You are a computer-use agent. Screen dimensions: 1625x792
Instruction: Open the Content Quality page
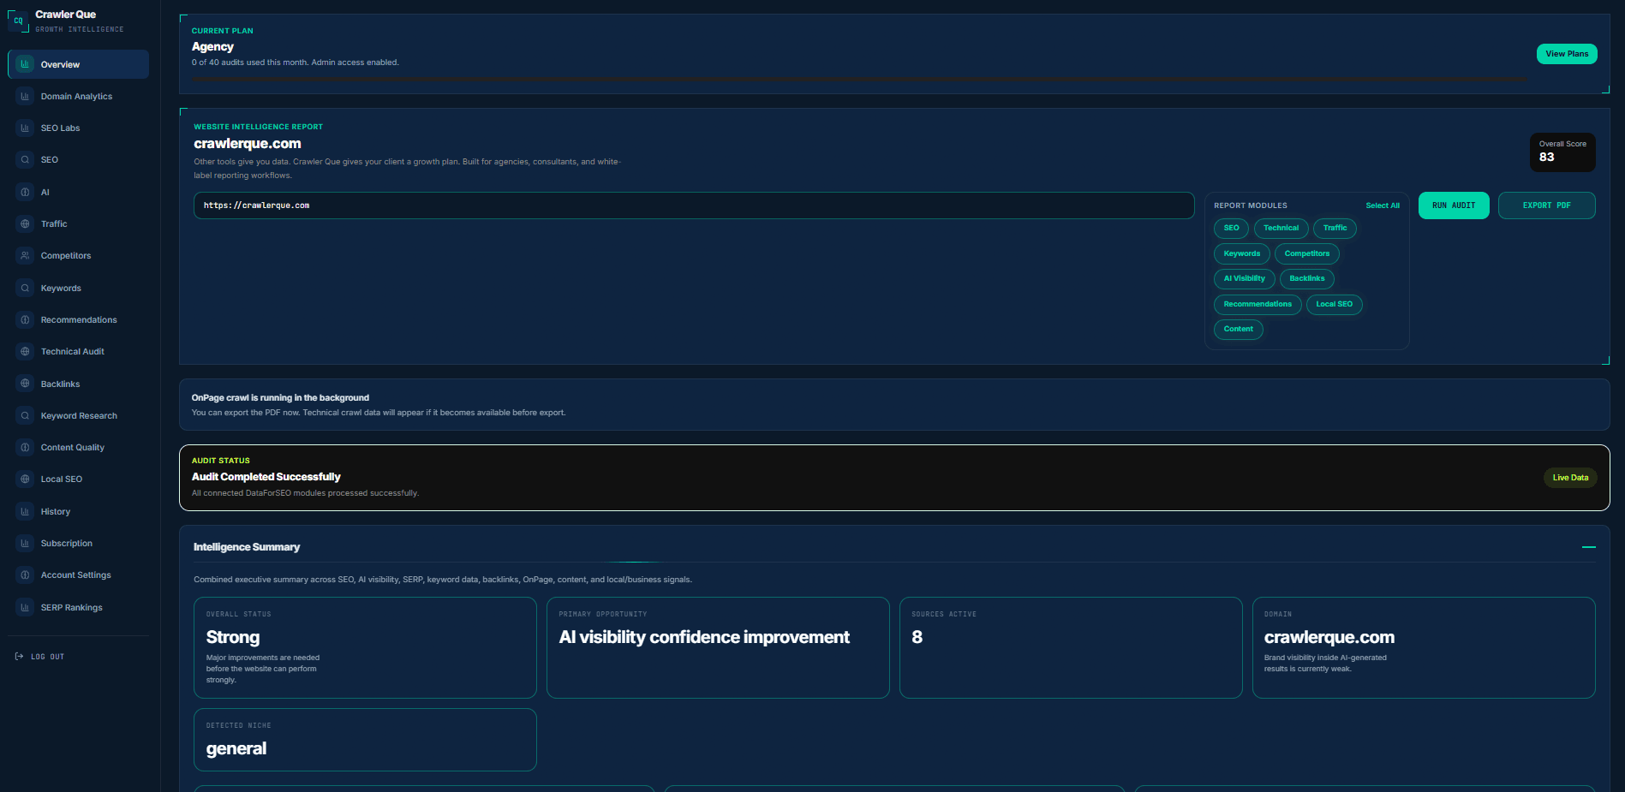tap(78, 447)
